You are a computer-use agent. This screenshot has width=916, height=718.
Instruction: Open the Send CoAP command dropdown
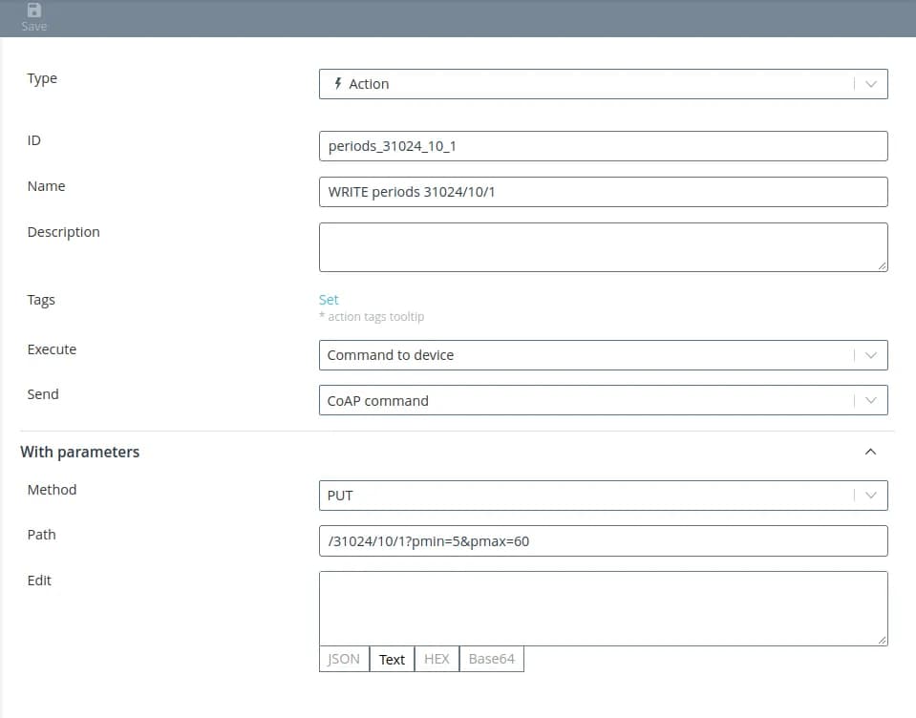603,401
